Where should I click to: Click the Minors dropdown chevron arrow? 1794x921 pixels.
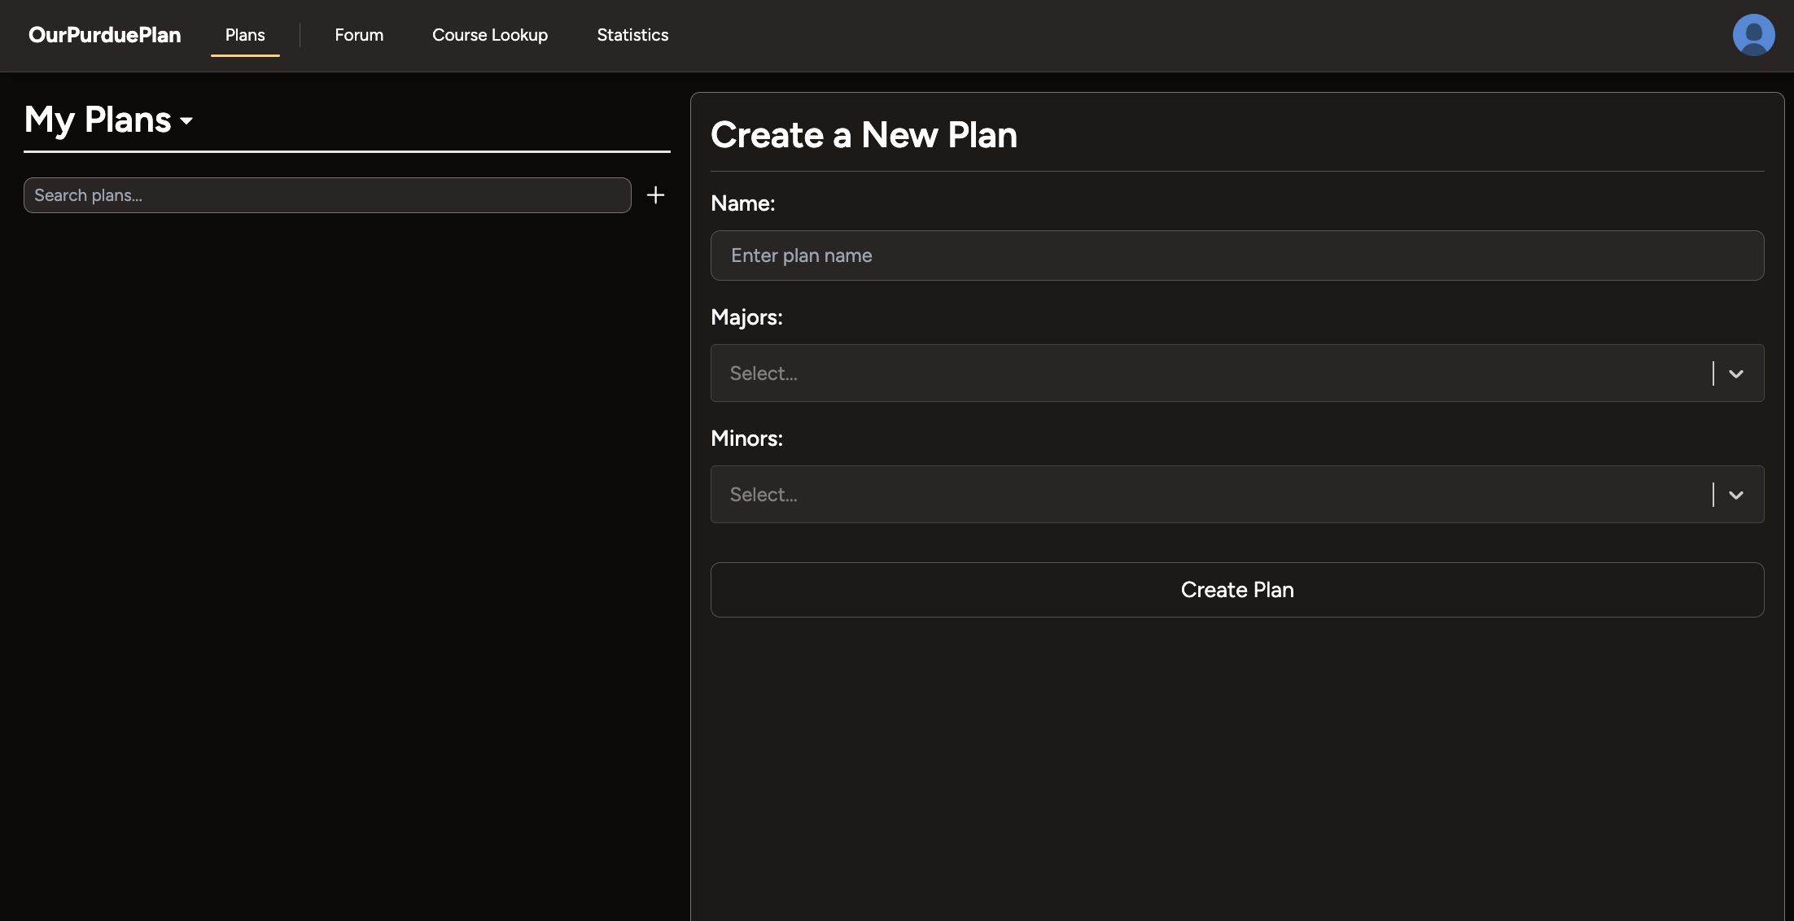1735,495
